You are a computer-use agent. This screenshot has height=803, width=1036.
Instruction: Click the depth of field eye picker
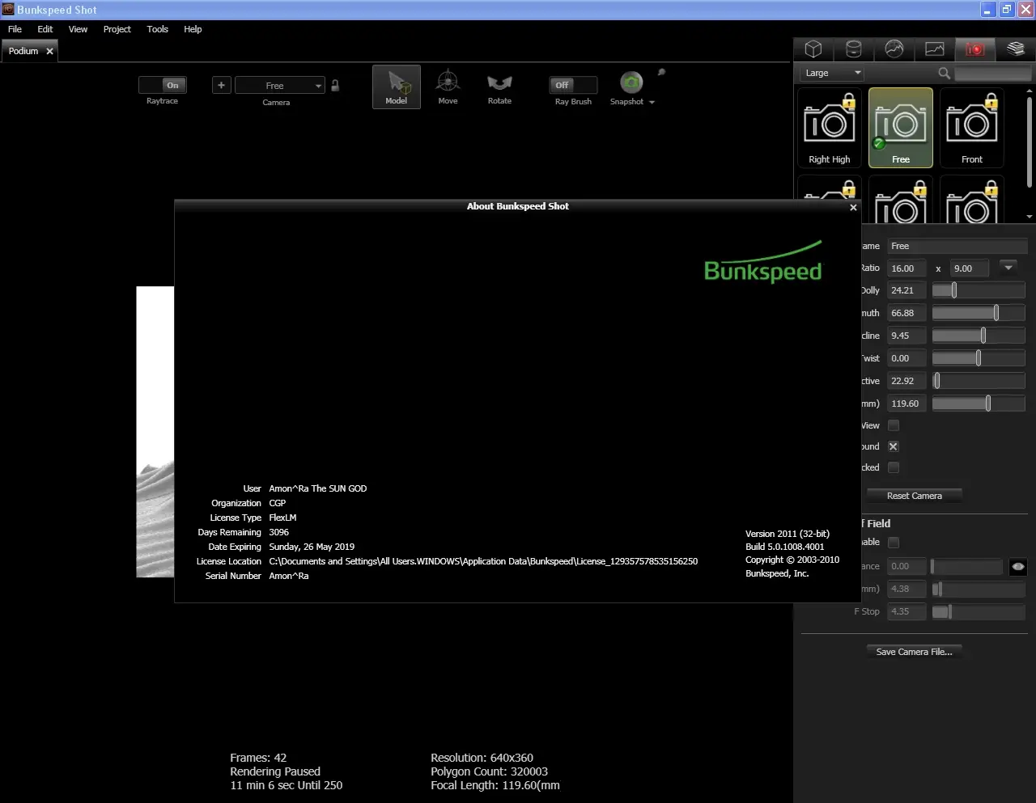(x=1018, y=566)
